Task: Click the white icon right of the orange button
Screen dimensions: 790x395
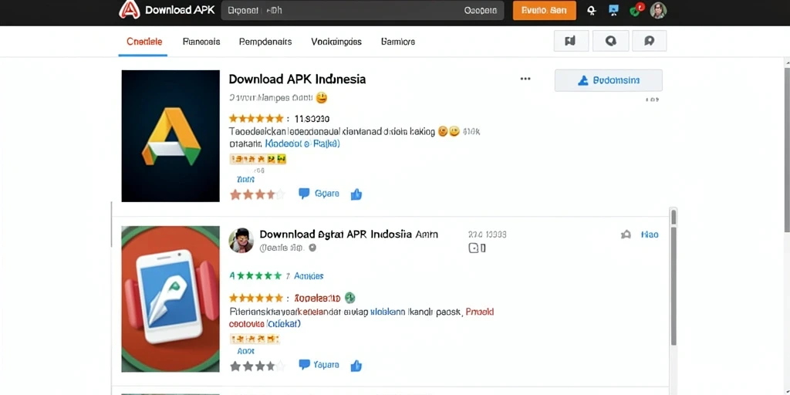Action: click(x=592, y=10)
